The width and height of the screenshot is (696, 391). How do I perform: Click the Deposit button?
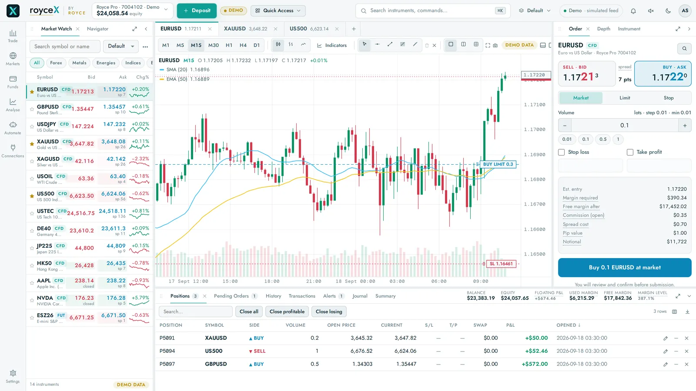[x=197, y=10]
